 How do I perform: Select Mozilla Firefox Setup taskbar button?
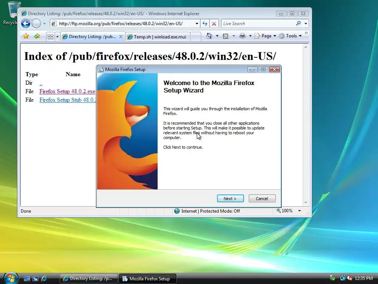tap(148, 279)
